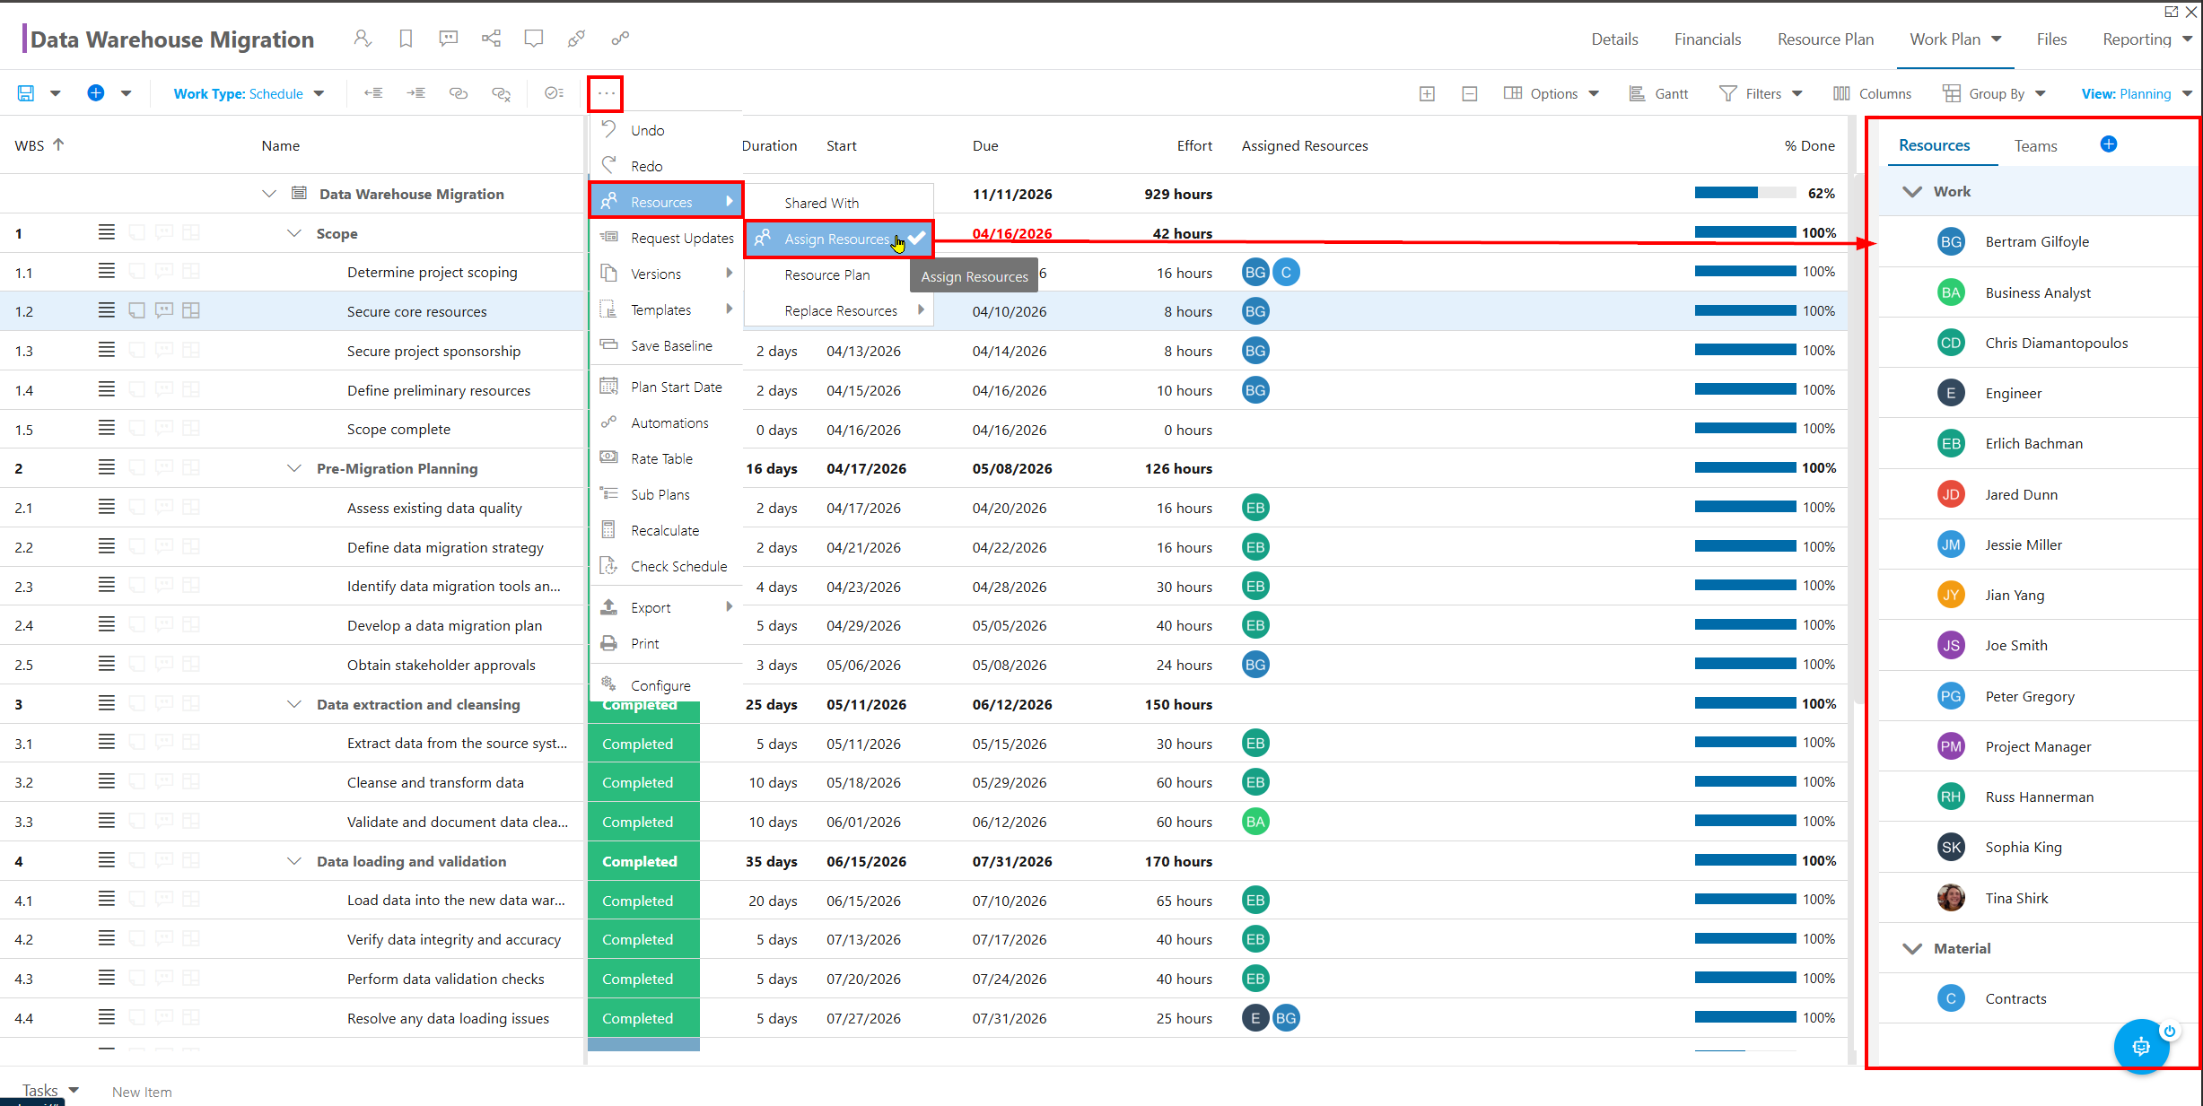Click the expand all rows icon

pyautogui.click(x=1427, y=93)
